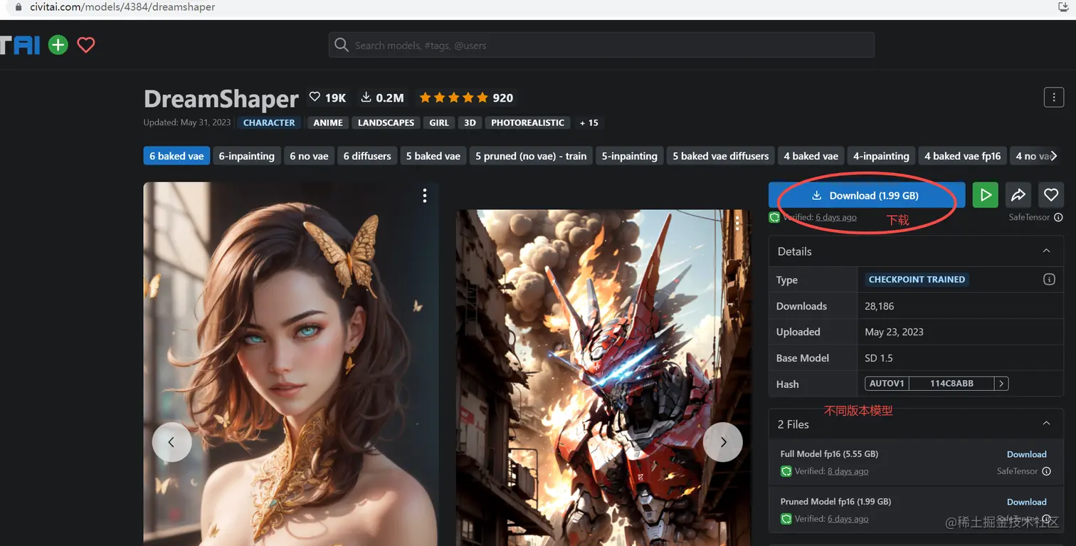Click the LANDSCAPES tag
The width and height of the screenshot is (1076, 546).
[386, 123]
